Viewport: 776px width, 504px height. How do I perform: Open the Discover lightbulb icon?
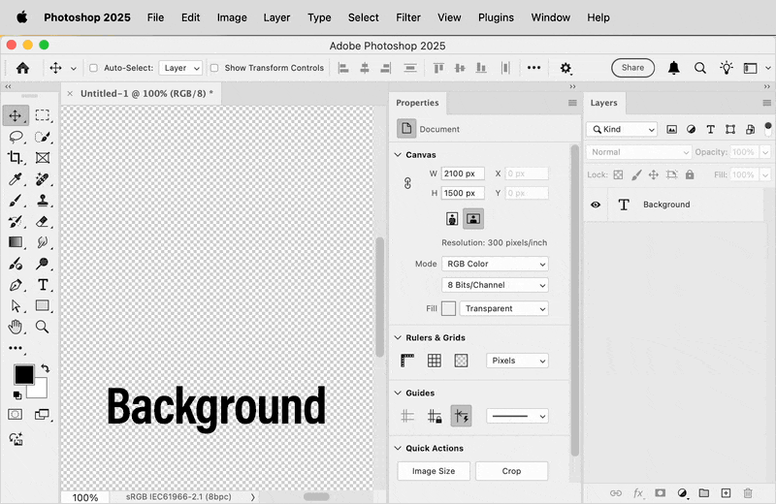(726, 68)
